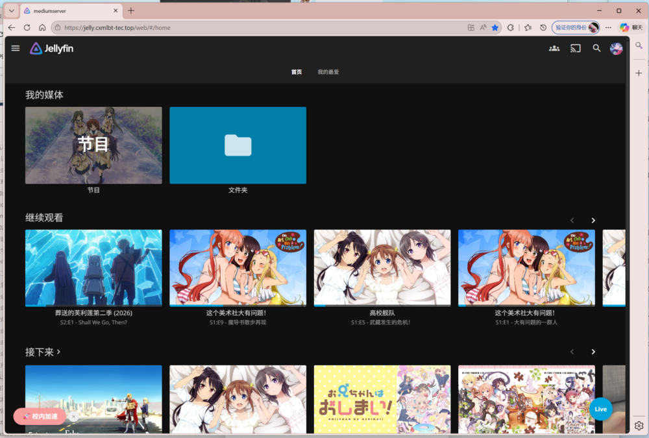Image resolution: width=649 pixels, height=438 pixels.
Task: Click the Jellyfin logo
Action: 51,49
